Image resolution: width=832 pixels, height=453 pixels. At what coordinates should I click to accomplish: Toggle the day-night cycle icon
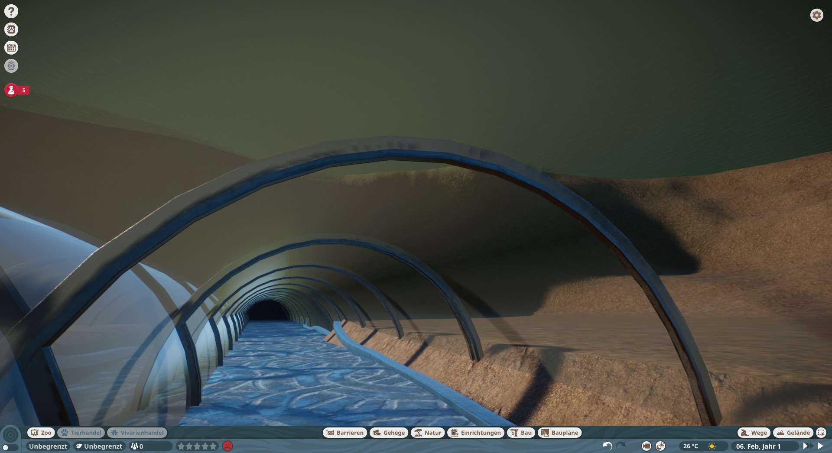pyautogui.click(x=660, y=446)
